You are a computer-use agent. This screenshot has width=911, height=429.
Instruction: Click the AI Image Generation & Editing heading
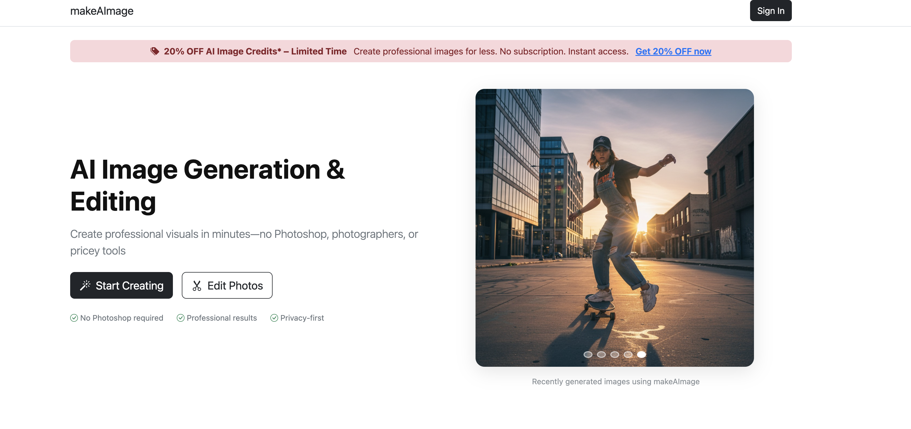pyautogui.click(x=208, y=185)
